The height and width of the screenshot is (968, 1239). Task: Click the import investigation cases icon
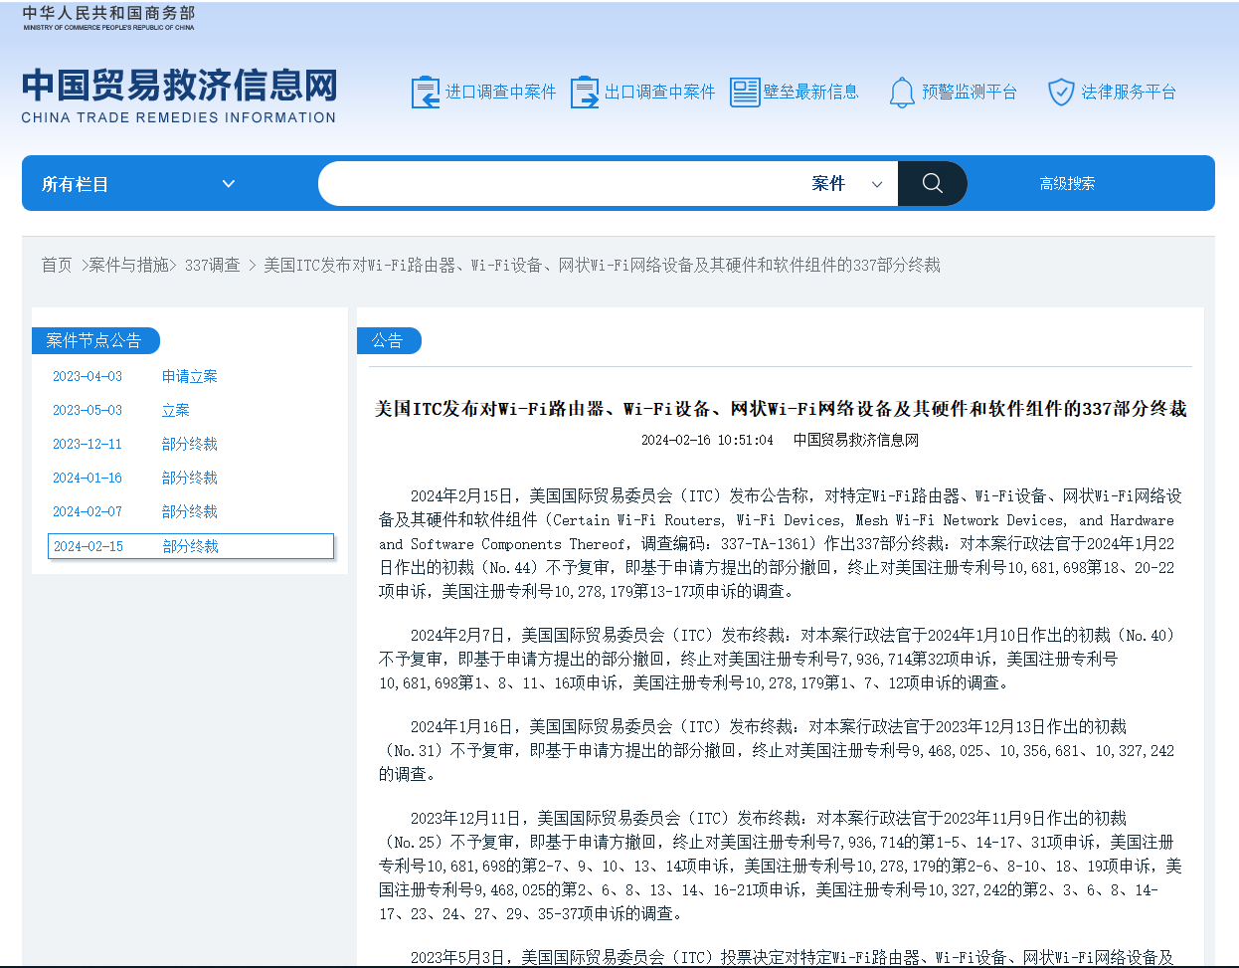coord(426,93)
